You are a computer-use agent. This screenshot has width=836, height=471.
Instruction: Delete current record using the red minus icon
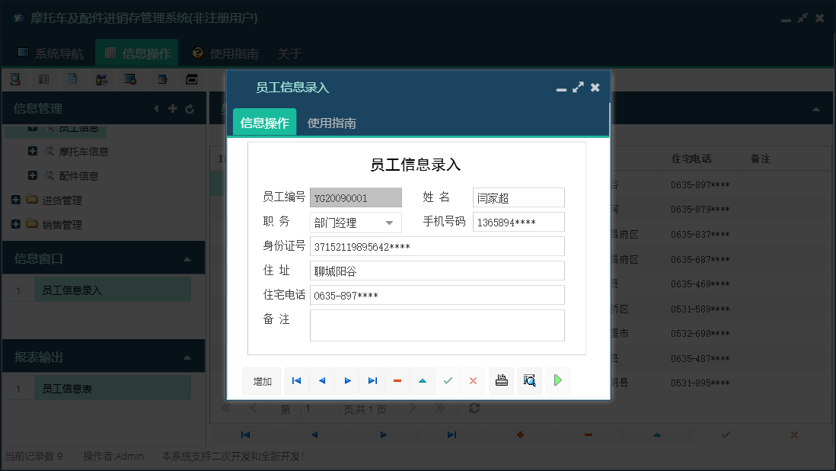pyautogui.click(x=397, y=380)
